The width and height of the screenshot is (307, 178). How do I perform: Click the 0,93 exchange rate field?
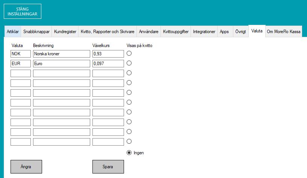pyautogui.click(x=108, y=54)
